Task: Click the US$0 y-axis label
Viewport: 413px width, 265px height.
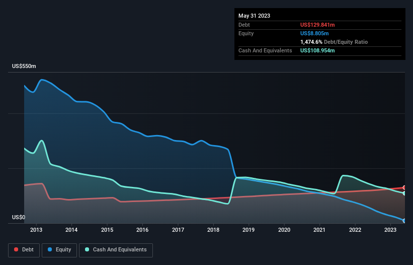Action: [19, 217]
